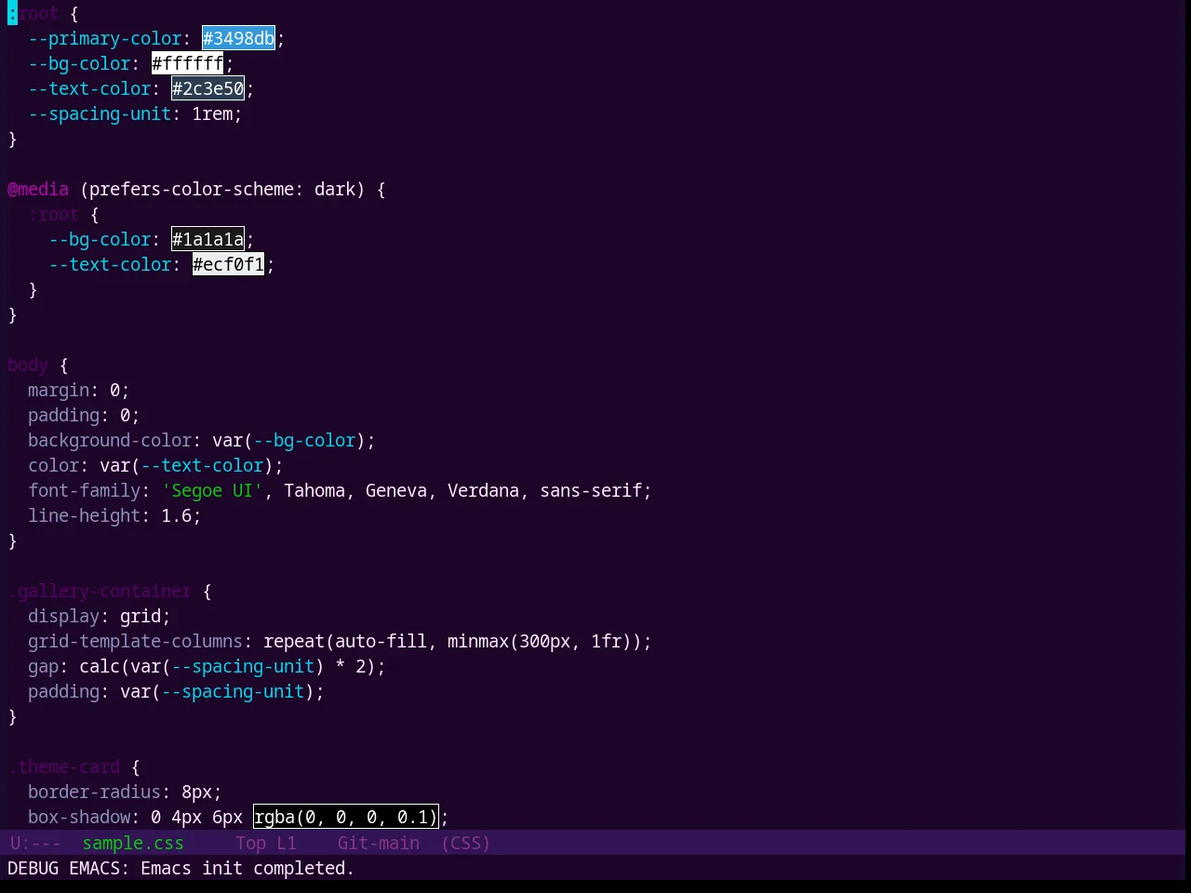Click the Top position indicator in mode line
Viewport: 1191px width, 893px height.
250,843
